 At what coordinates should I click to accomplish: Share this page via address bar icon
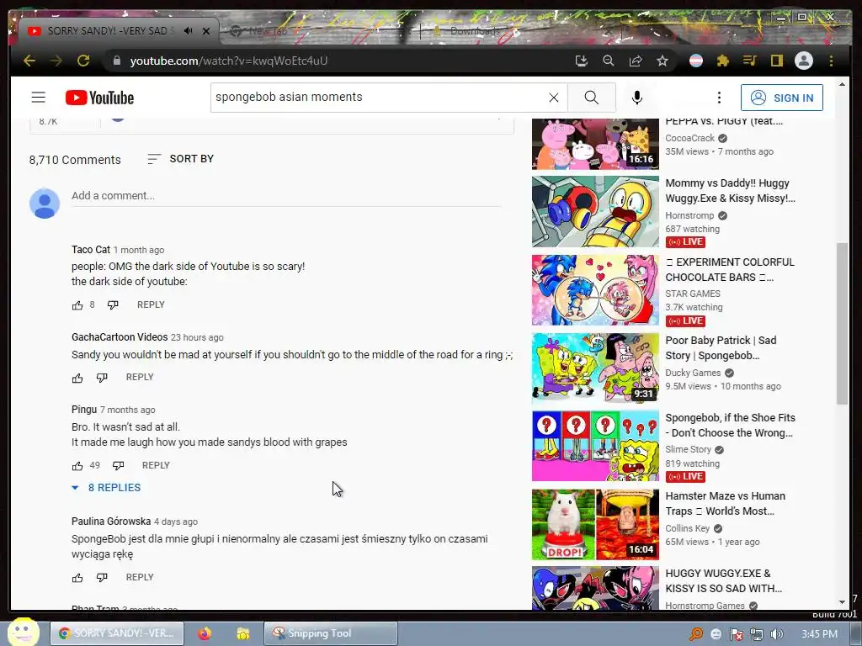coord(636,61)
